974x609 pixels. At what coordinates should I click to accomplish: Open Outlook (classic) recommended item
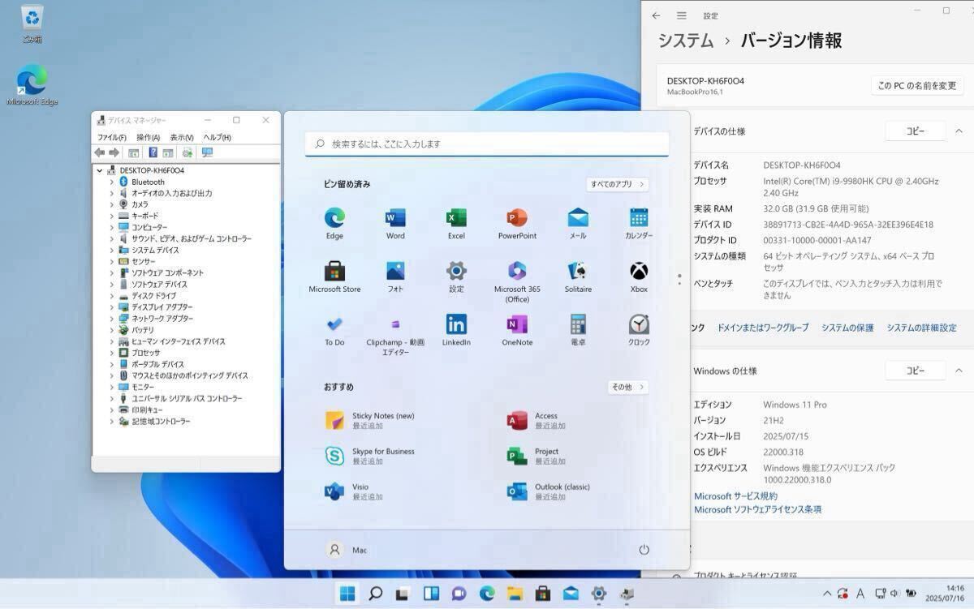point(549,491)
